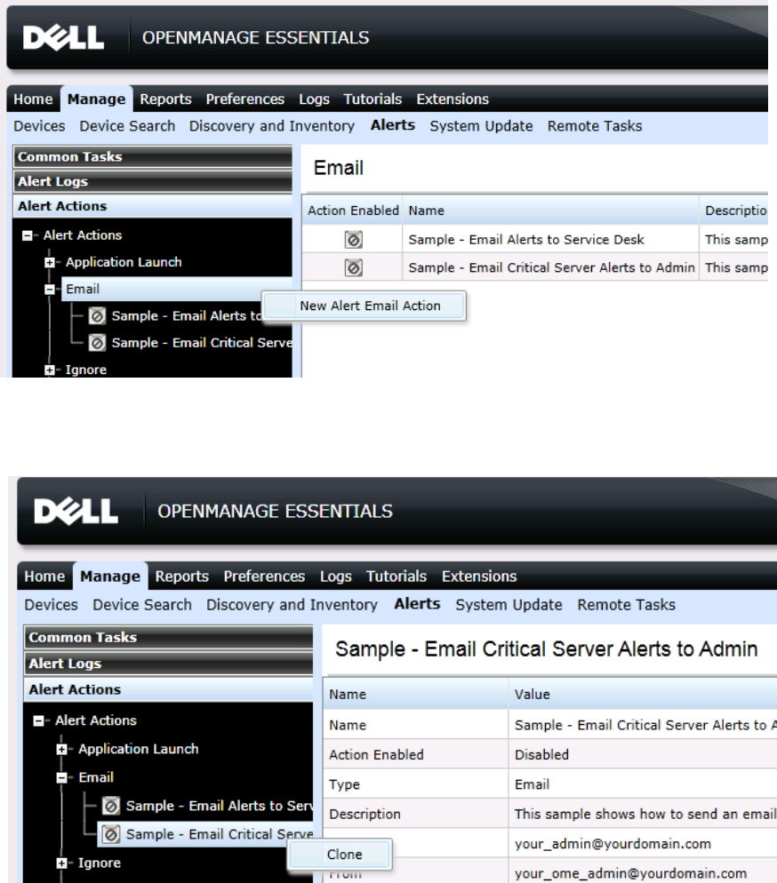The width and height of the screenshot is (777, 883).
Task: Click the Value column header in lower table
Action: click(643, 695)
